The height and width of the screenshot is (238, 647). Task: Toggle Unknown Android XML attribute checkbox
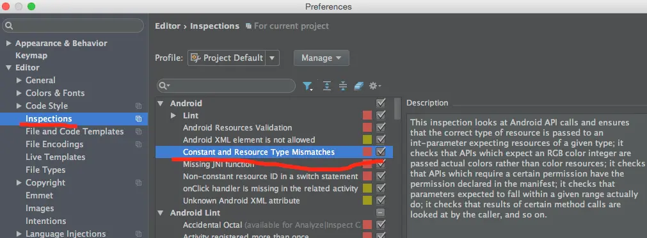pos(381,200)
